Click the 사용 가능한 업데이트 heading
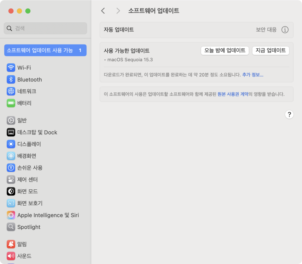302x264 pixels. pos(127,51)
